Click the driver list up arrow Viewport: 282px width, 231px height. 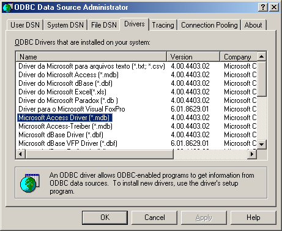[262, 56]
